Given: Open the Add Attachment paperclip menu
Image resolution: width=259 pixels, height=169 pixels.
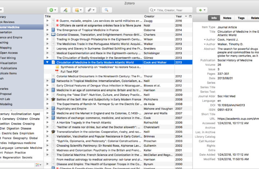Looking at the screenshot, I should 91,10.
